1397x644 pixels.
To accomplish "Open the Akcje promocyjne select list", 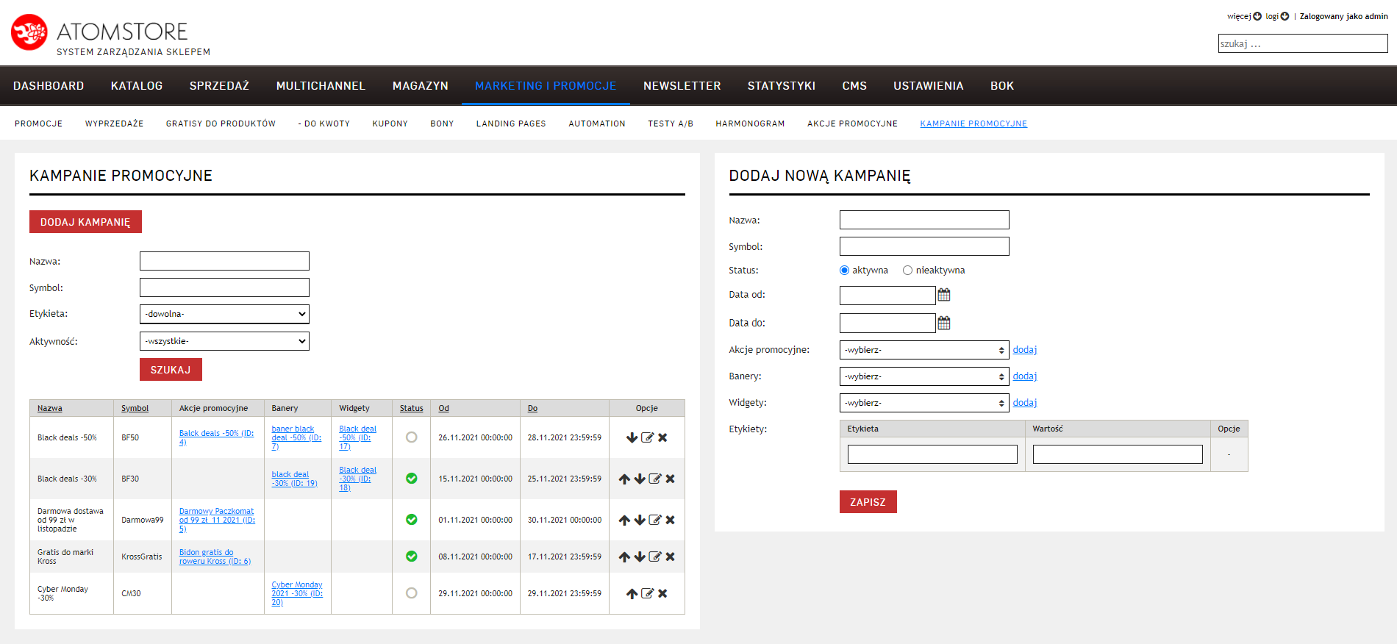I will point(923,350).
